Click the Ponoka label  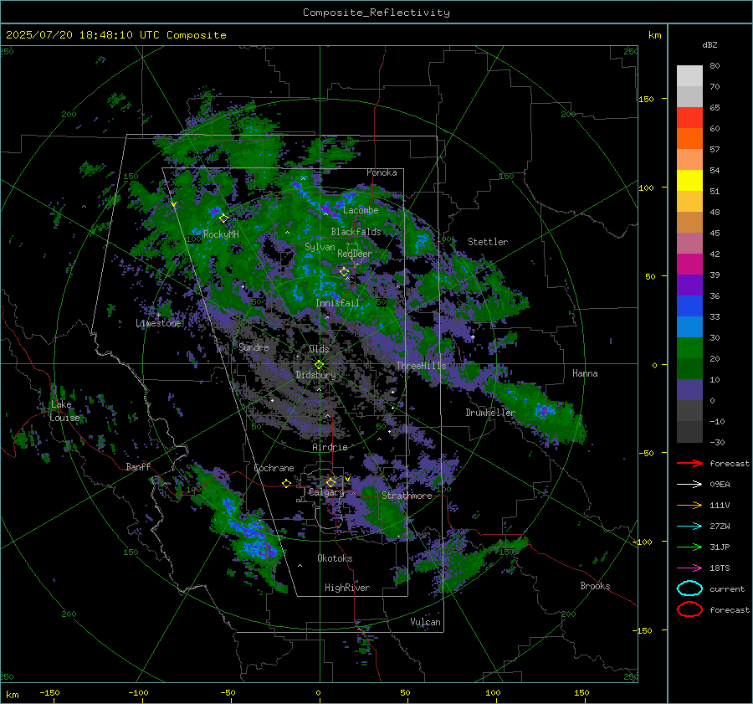[382, 172]
